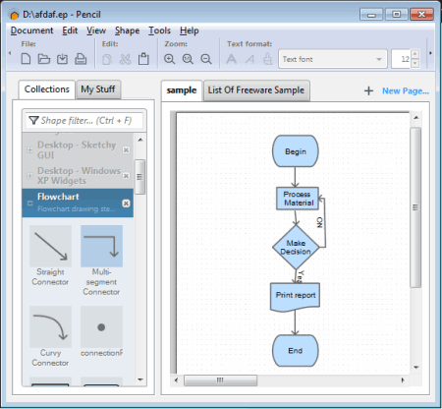This screenshot has width=442, height=409.
Task: Click the Cut scissors icon
Action: coord(125,59)
